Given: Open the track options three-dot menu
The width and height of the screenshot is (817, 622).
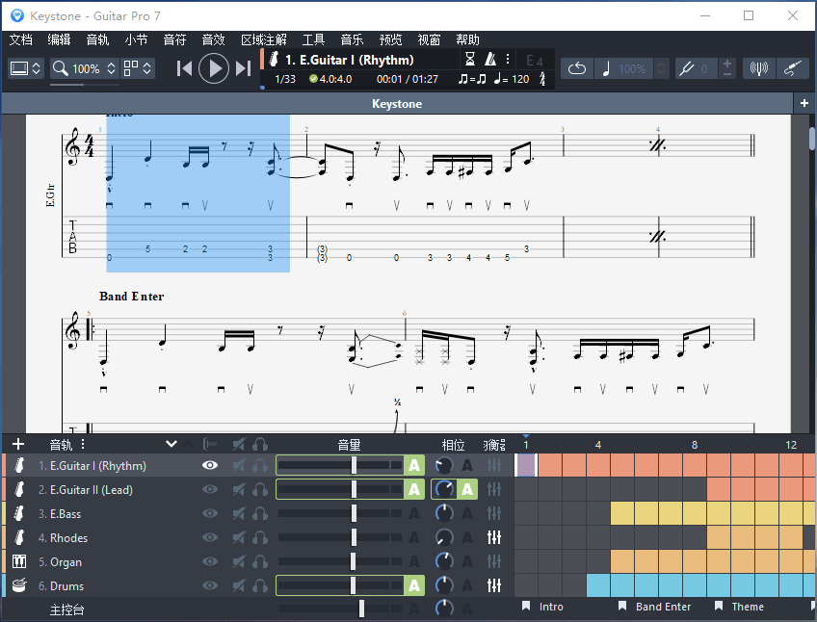Looking at the screenshot, I should [83, 445].
